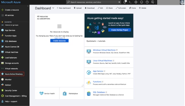Viewport: 185px width, 106px height.
Task: Open All services in the sidebar
Action: [9, 15]
